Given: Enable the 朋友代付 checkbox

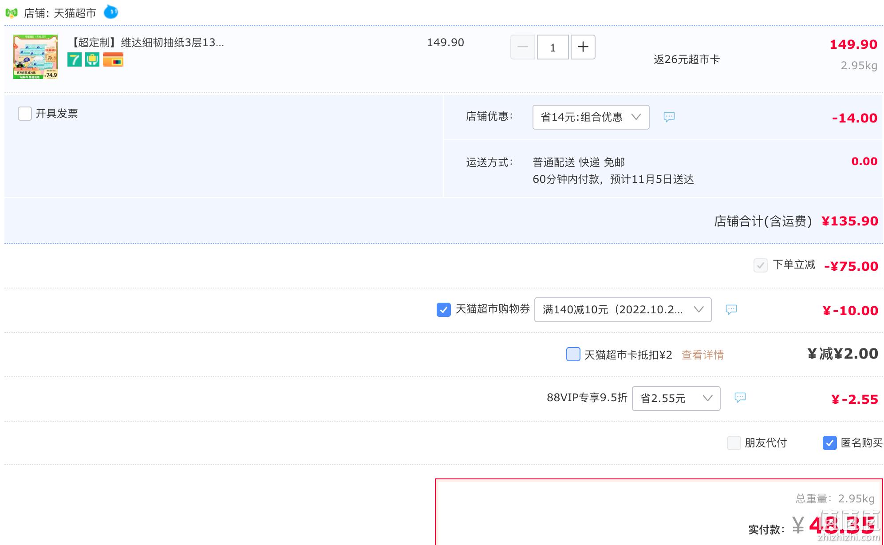Looking at the screenshot, I should pyautogui.click(x=734, y=442).
